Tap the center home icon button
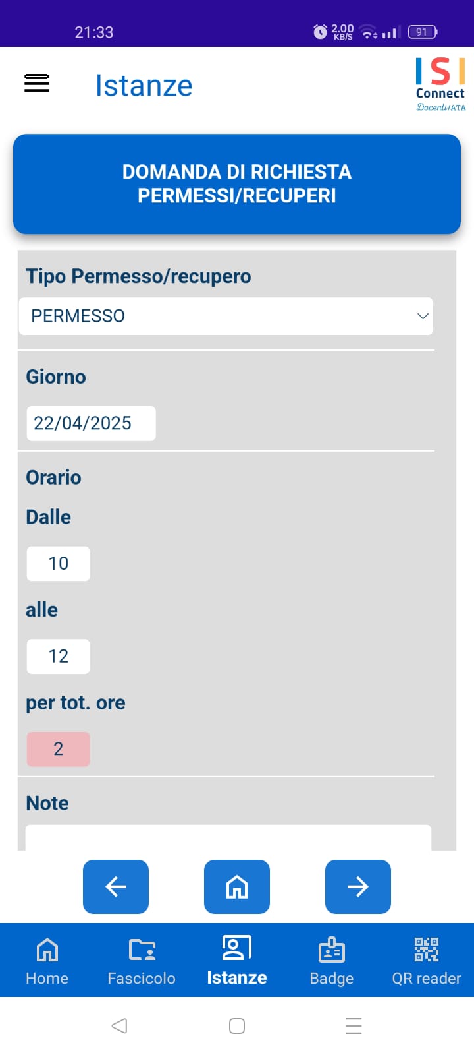 click(237, 887)
